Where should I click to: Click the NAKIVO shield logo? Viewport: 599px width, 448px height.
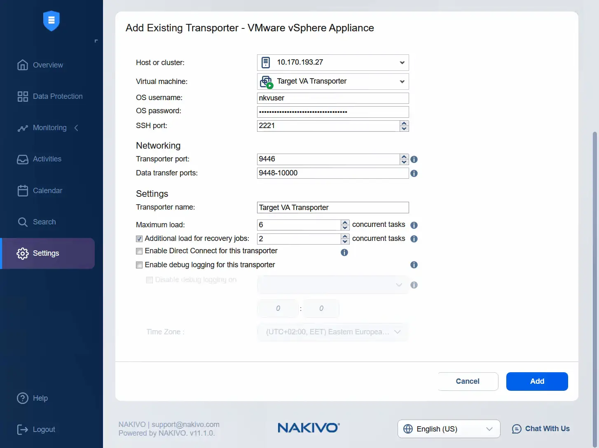[51, 21]
